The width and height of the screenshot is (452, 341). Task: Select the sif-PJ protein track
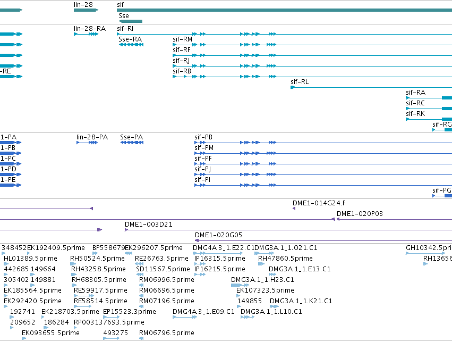[x=323, y=174]
